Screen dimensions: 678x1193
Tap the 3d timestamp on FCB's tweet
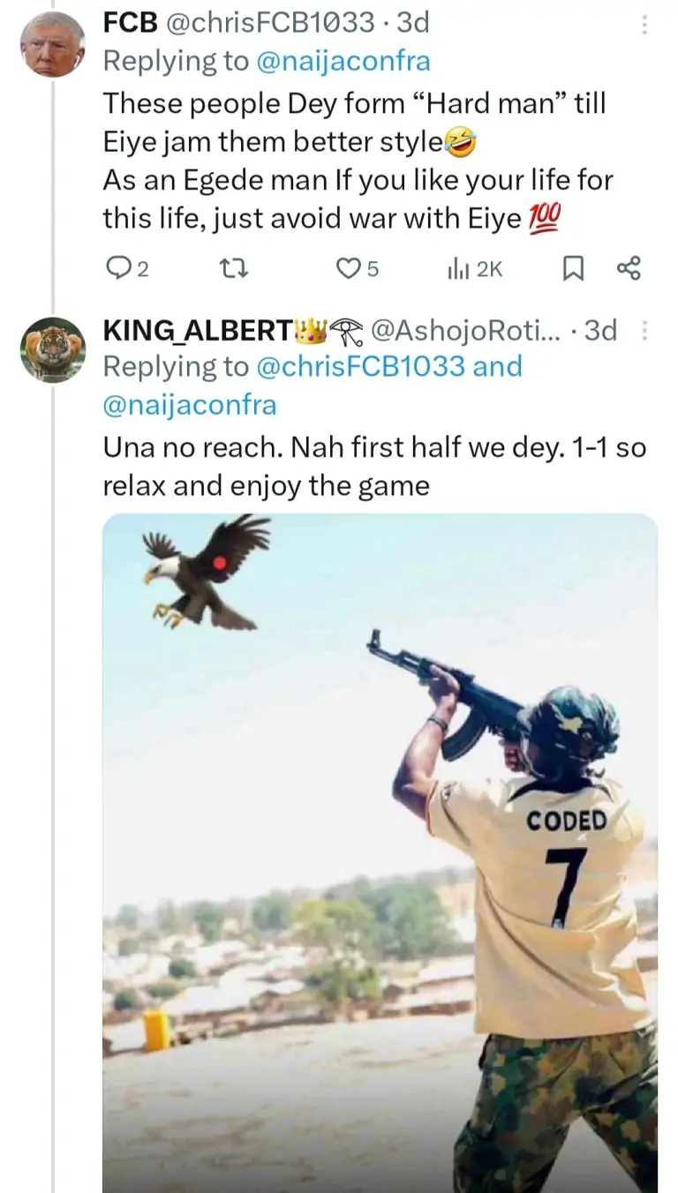[x=412, y=22]
